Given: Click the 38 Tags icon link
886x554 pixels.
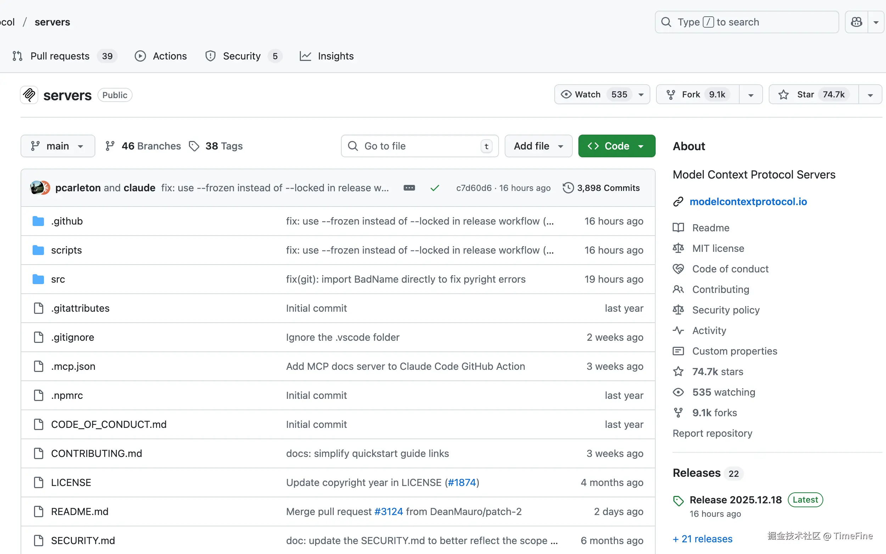Looking at the screenshot, I should [x=194, y=146].
